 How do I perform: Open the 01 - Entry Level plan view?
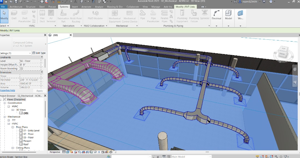(x=31, y=131)
